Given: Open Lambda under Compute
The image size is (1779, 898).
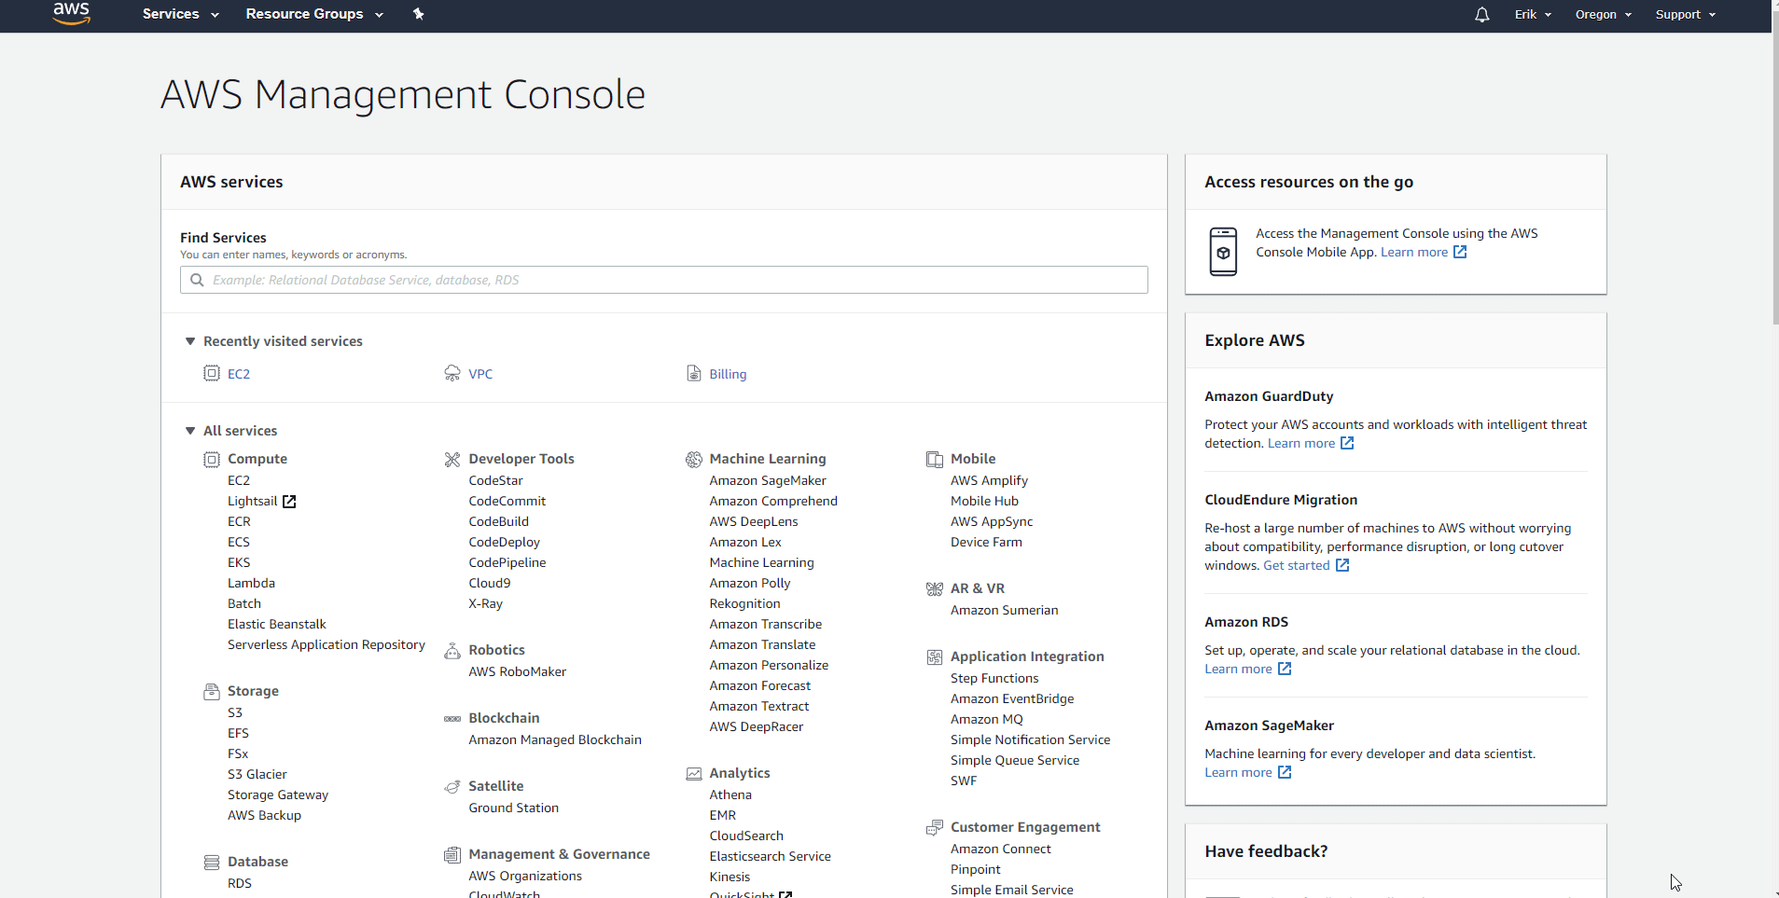Looking at the screenshot, I should pyautogui.click(x=251, y=583).
